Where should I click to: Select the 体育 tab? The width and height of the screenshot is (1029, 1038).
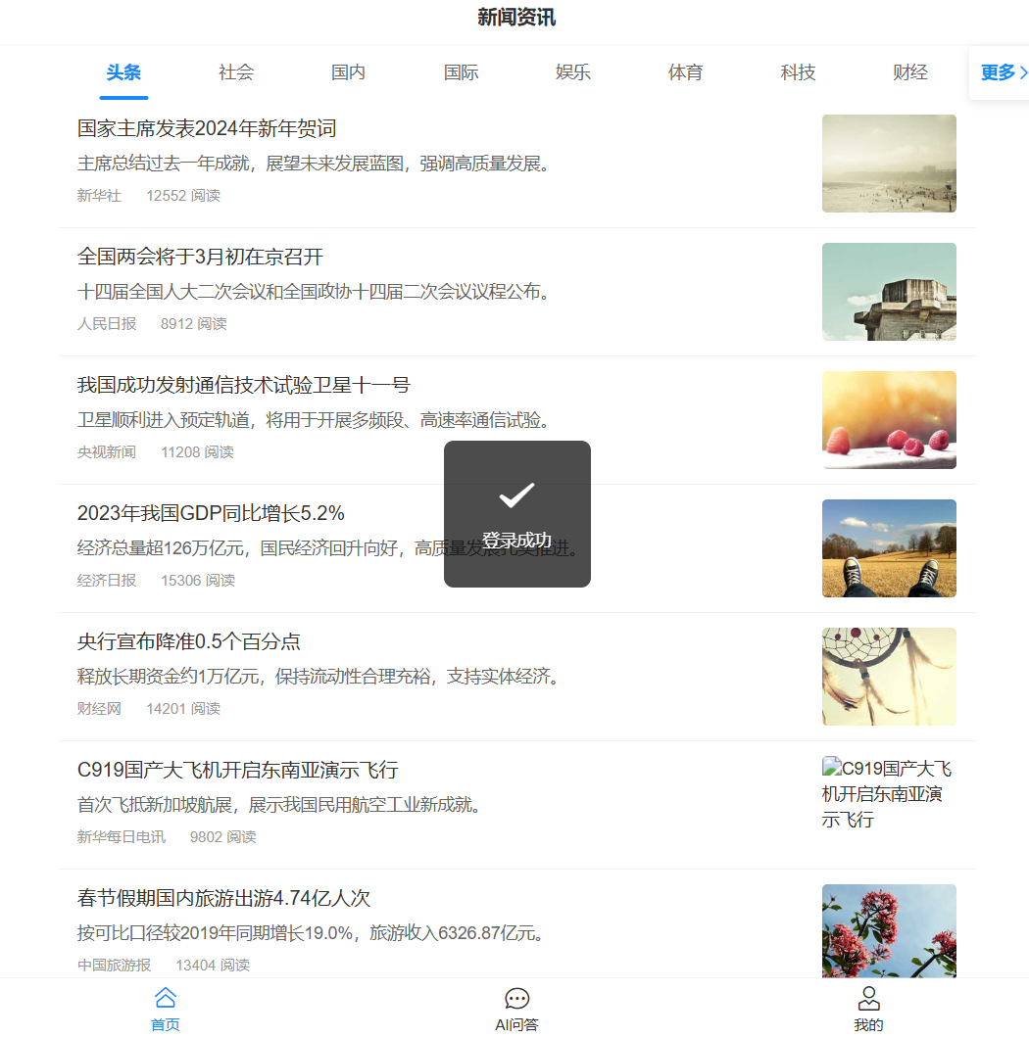(685, 72)
